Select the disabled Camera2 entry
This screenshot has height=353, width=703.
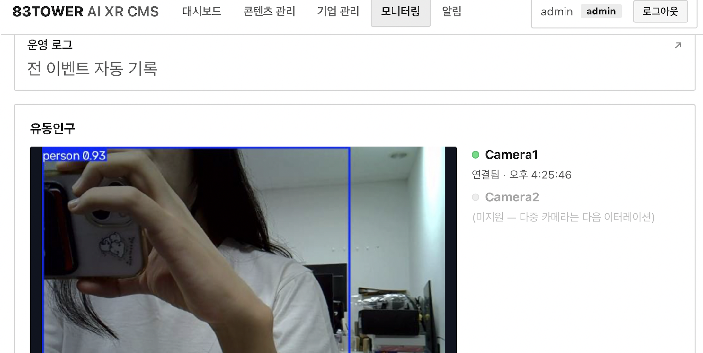[512, 197]
